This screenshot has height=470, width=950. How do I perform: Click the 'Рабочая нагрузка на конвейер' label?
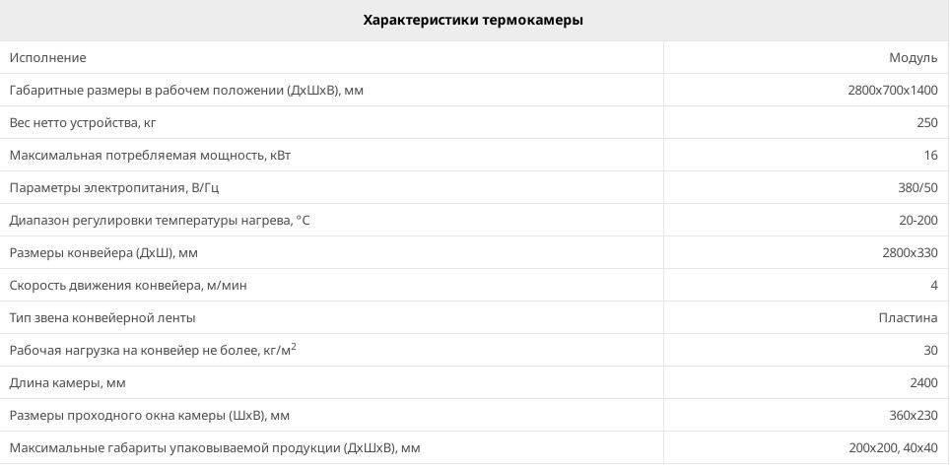[x=153, y=350]
